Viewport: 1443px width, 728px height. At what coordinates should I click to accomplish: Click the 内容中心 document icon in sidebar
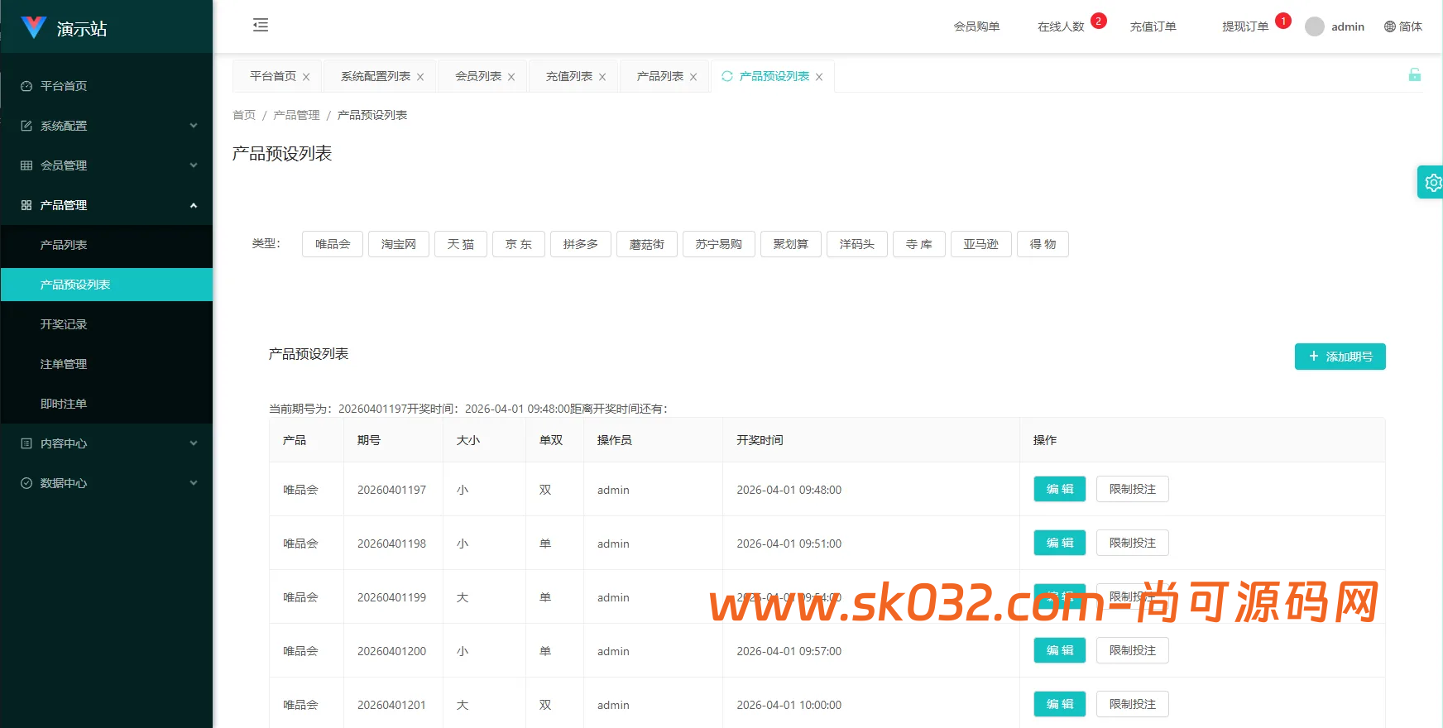click(x=26, y=443)
